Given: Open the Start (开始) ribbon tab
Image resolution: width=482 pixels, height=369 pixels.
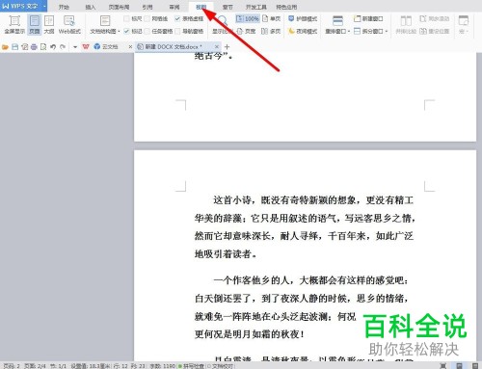Looking at the screenshot, I should click(x=64, y=7).
